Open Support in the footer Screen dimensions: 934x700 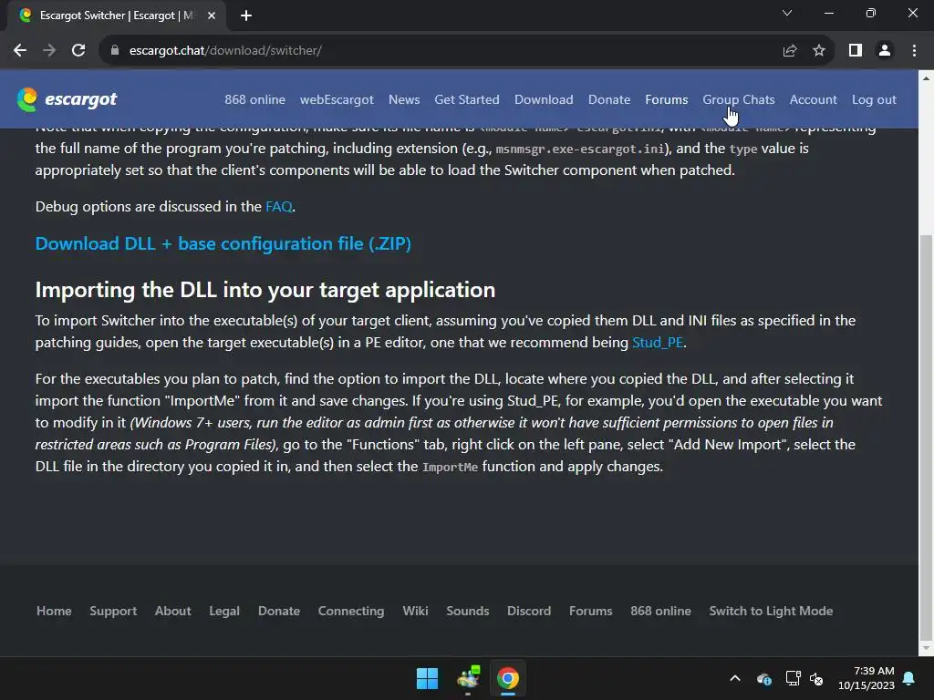113,611
